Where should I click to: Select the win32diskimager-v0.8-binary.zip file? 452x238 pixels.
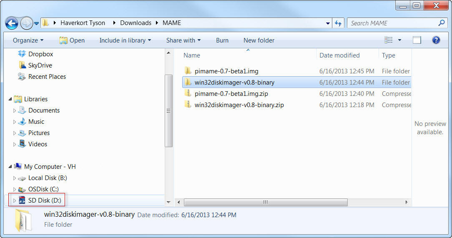[x=239, y=105]
